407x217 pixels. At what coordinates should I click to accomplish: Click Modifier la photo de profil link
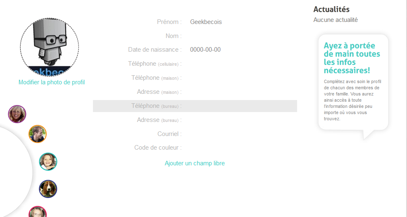[x=52, y=82]
